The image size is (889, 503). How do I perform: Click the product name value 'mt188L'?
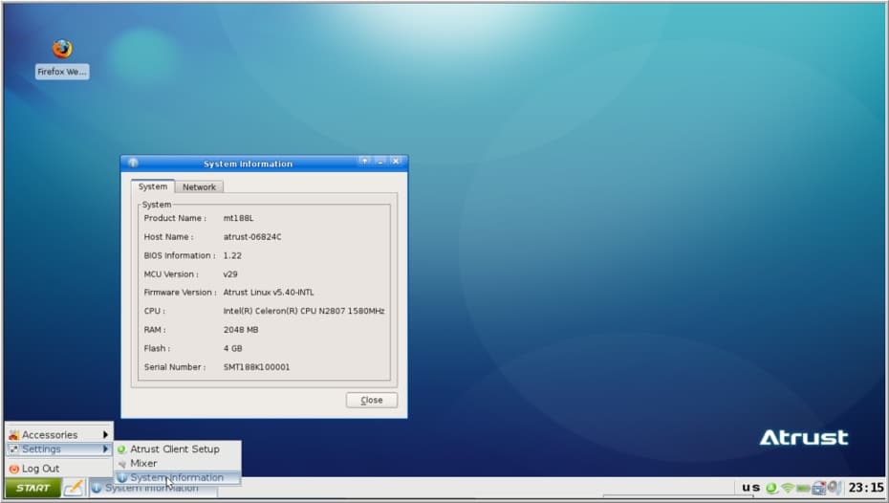click(238, 218)
